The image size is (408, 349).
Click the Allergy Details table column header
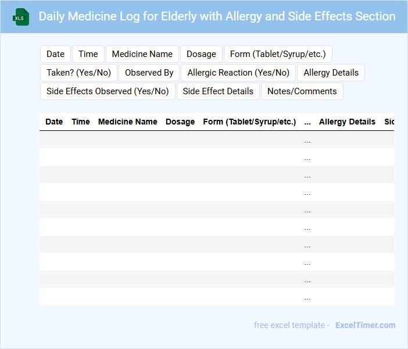tap(347, 122)
